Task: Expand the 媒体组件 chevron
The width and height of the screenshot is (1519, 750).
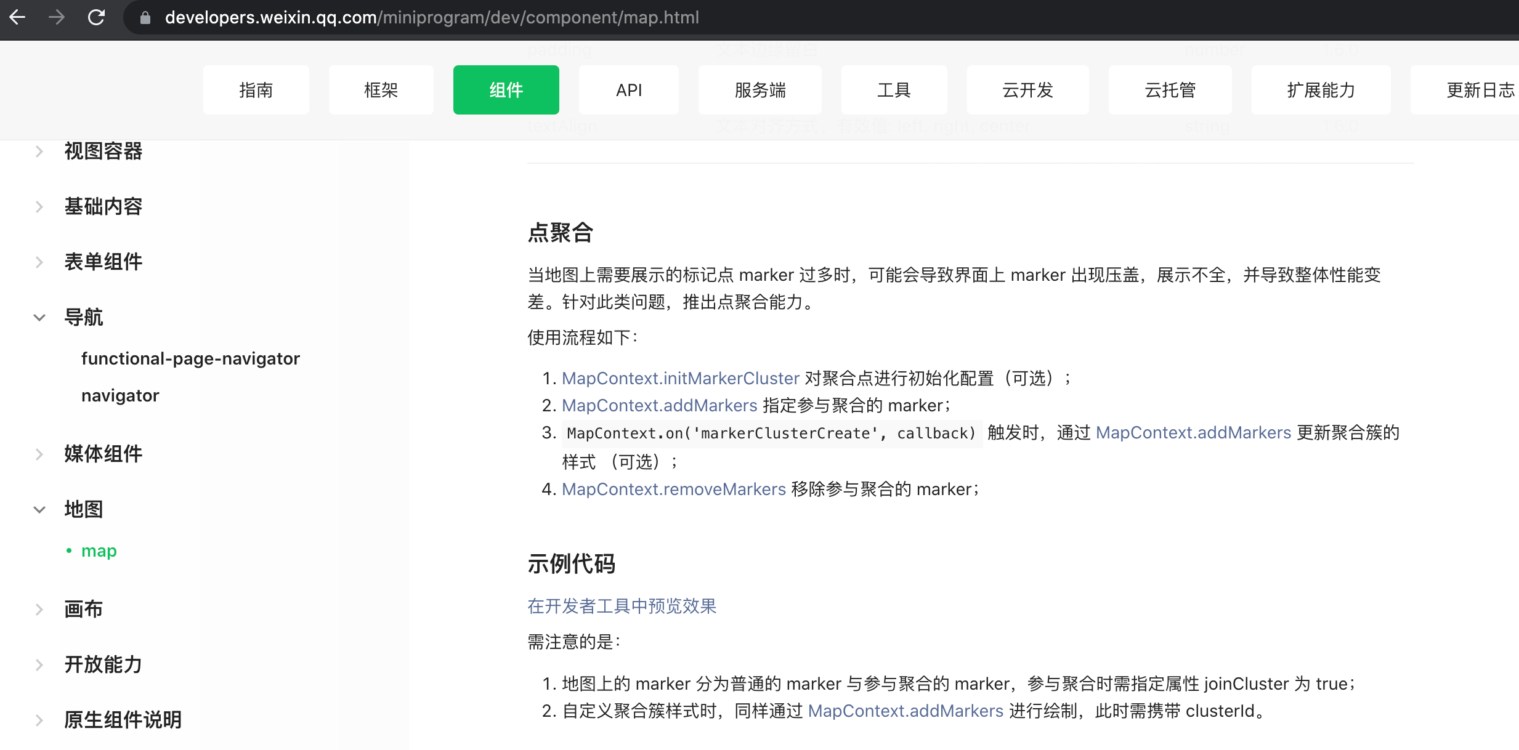Action: click(x=39, y=454)
